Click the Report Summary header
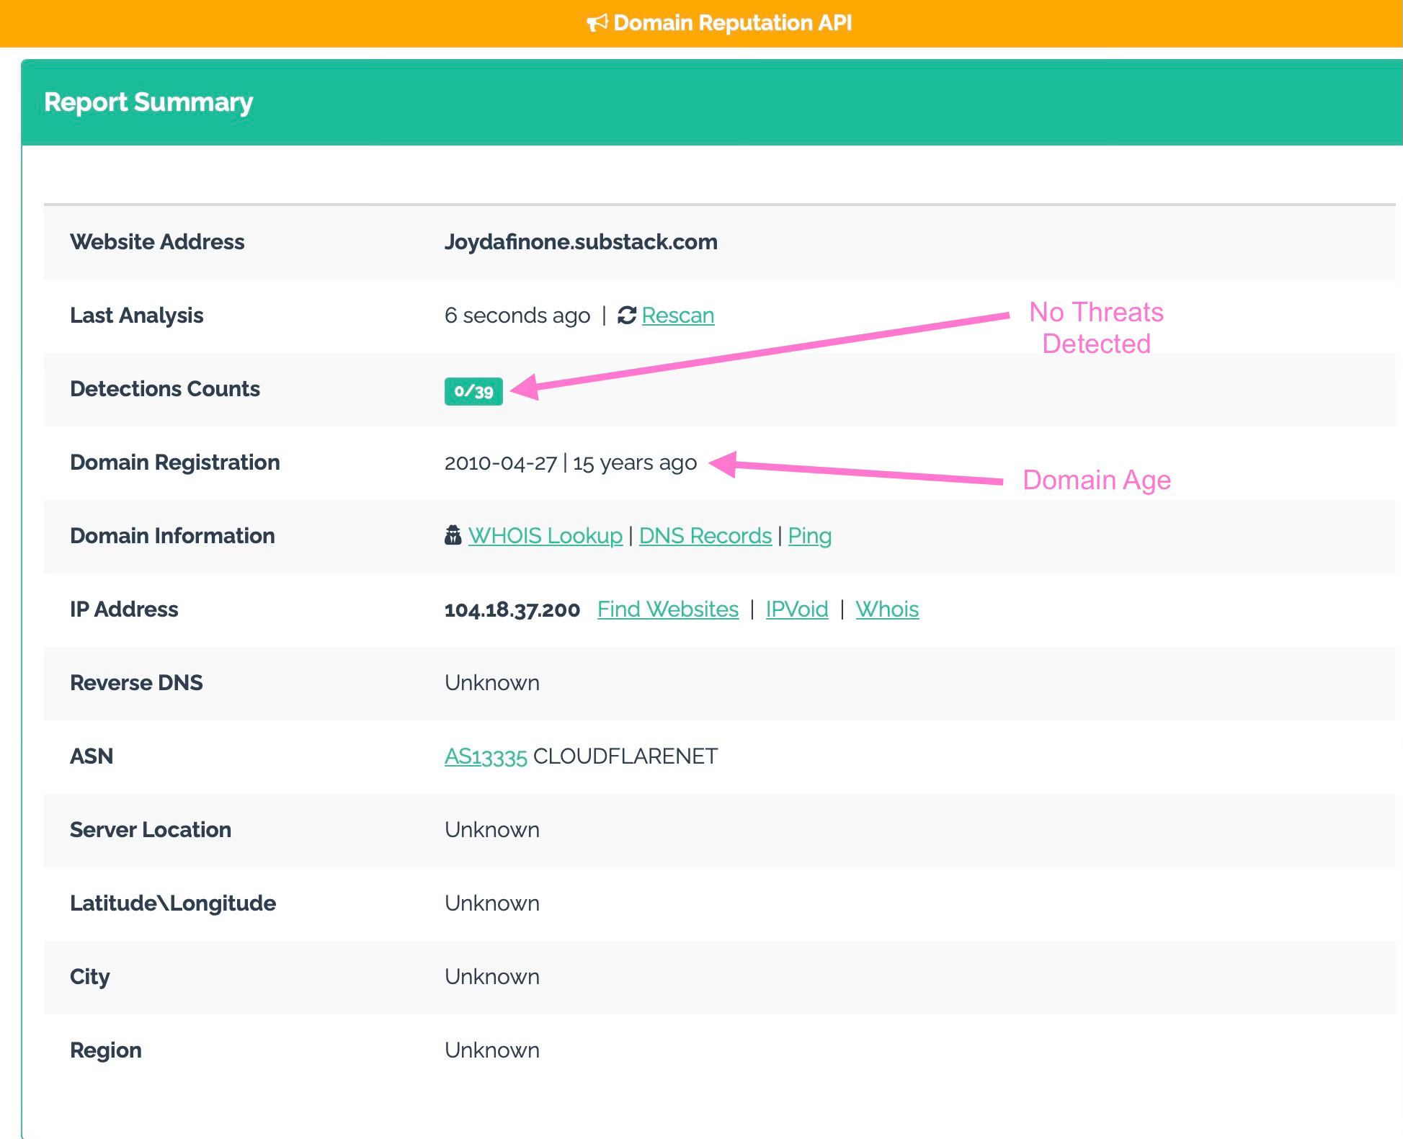This screenshot has width=1403, height=1139. tap(148, 102)
